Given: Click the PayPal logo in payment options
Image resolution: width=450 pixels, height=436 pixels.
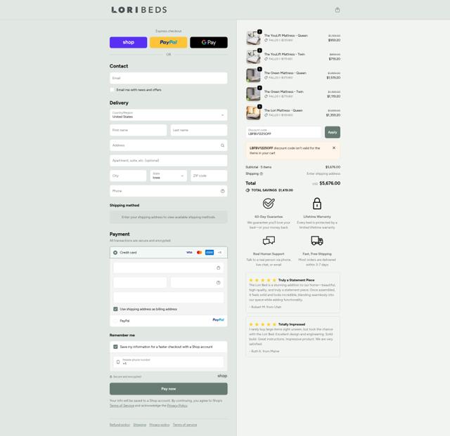Looking at the screenshot, I should click(x=219, y=320).
